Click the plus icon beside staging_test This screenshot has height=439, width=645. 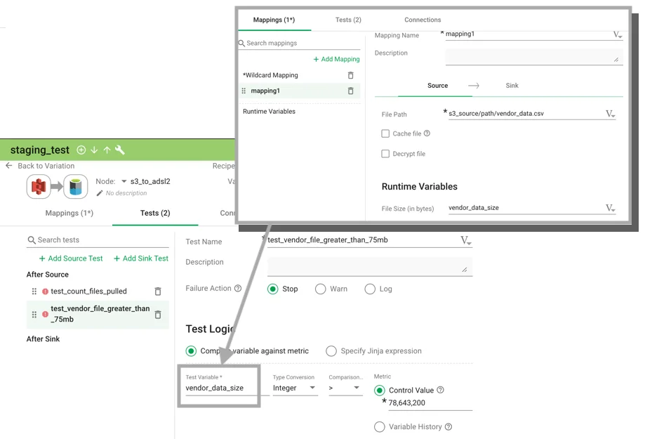[x=81, y=150]
